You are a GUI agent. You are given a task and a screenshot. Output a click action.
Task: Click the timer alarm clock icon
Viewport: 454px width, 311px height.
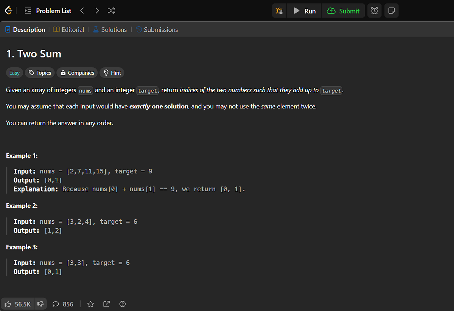click(x=374, y=11)
